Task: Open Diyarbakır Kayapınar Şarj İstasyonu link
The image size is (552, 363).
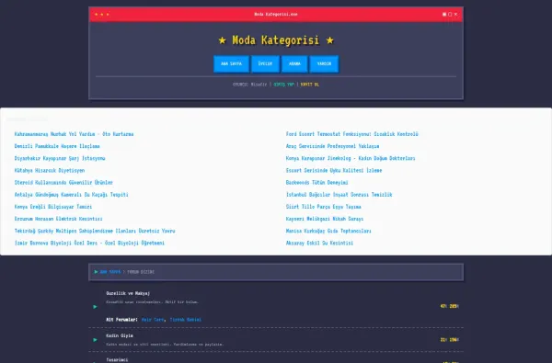Action: pos(60,158)
